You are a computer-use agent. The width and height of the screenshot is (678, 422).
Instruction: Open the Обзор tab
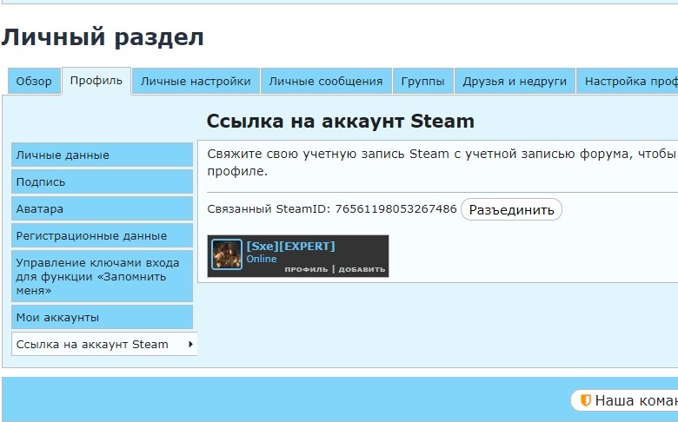tap(34, 82)
